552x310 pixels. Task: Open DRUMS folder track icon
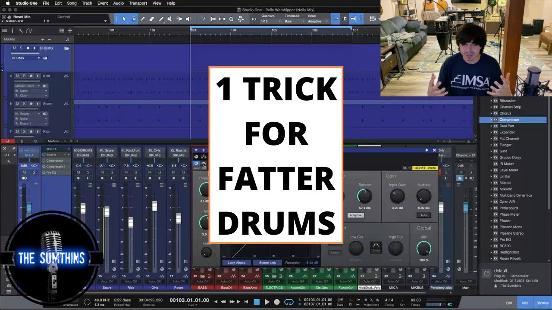point(66,48)
